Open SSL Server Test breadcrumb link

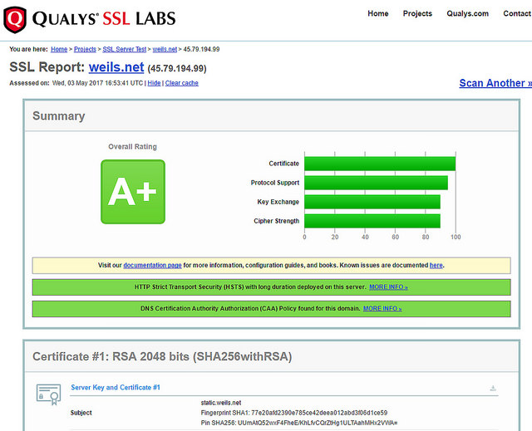point(125,49)
